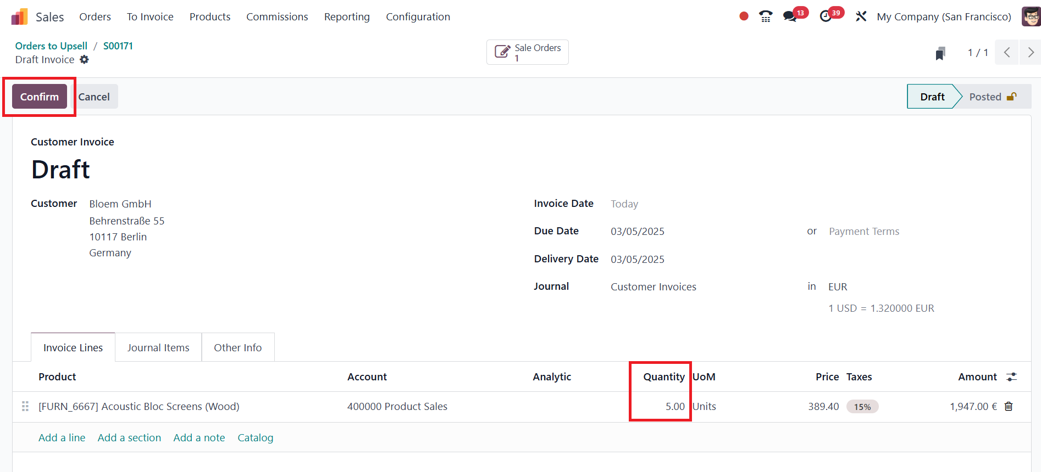The width and height of the screenshot is (1041, 472).
Task: Click the Draft Invoice gear icon
Action: (x=84, y=59)
